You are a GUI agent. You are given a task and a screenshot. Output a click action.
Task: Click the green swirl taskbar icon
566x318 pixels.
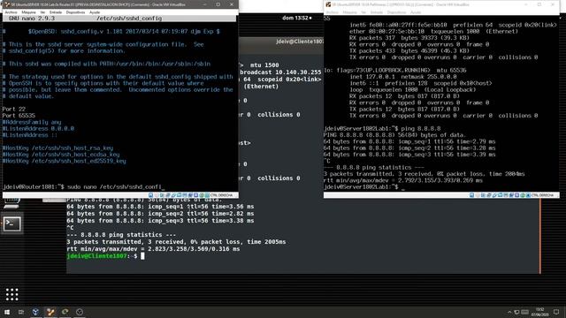65,312
